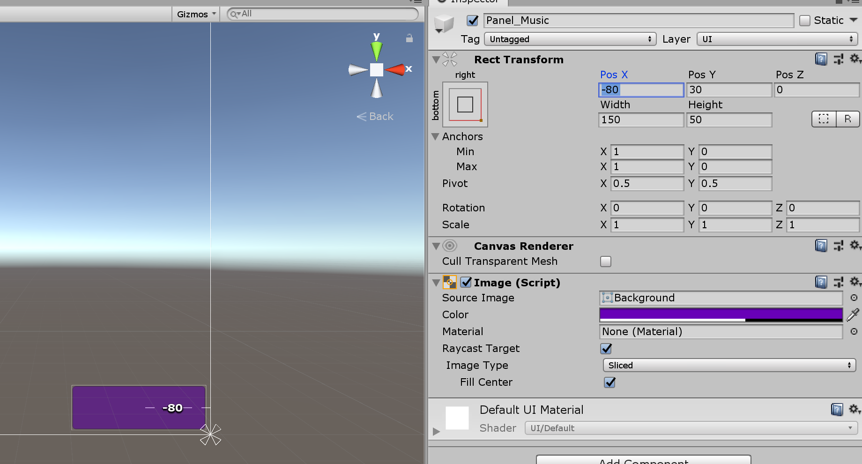The height and width of the screenshot is (464, 862).
Task: Collapse the Anchors section
Action: [x=435, y=136]
